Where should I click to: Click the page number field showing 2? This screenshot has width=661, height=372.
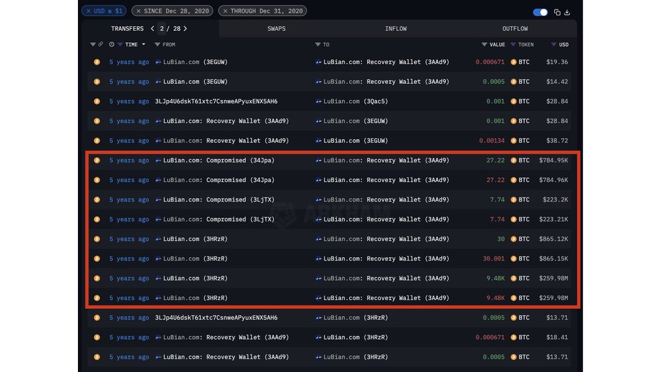click(x=162, y=29)
